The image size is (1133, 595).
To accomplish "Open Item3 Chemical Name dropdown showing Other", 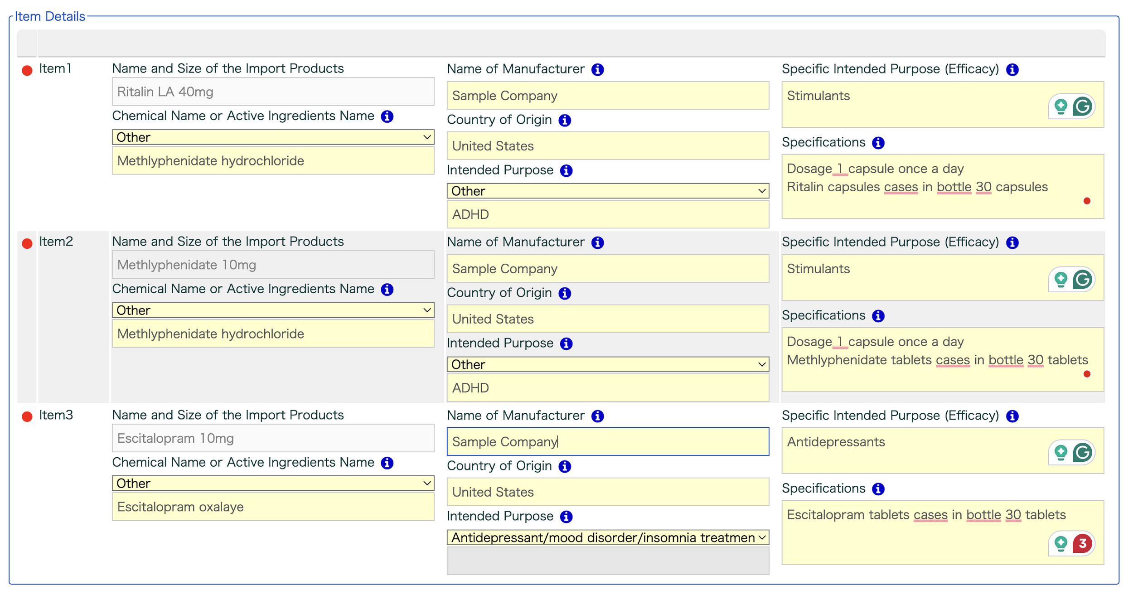I will 273,483.
